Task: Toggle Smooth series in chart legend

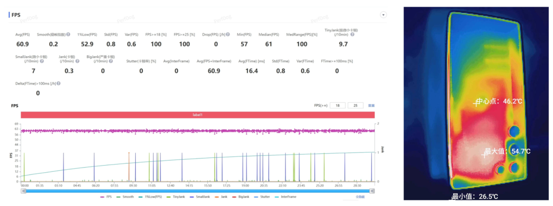Action: (125, 197)
